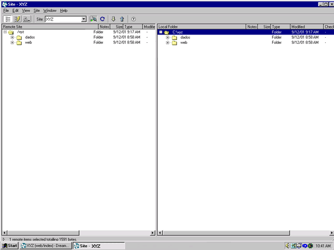This screenshot has height=250, width=334.
Task: Click the Help question mark icon
Action: pos(134,19)
